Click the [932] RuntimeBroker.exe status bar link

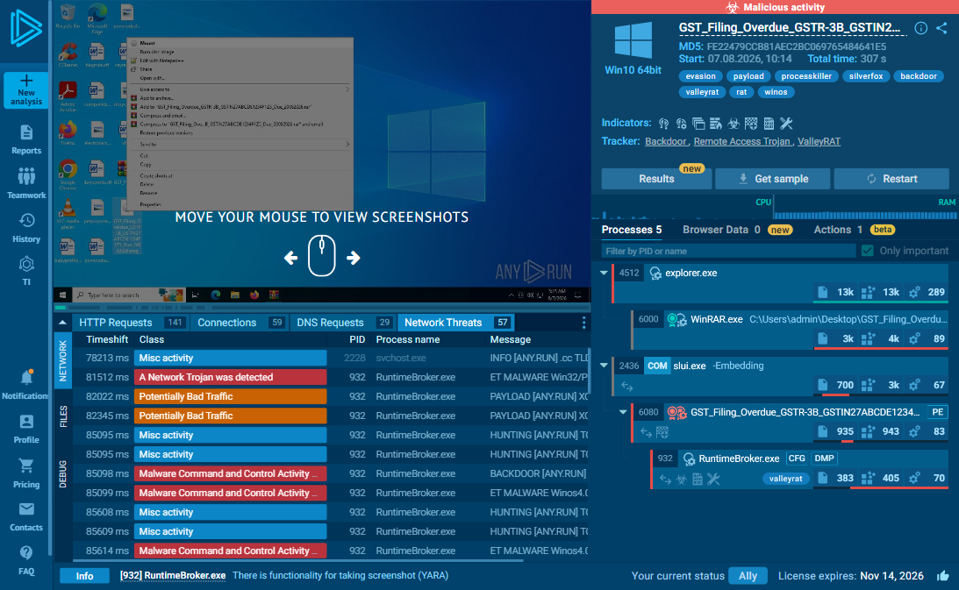[173, 576]
